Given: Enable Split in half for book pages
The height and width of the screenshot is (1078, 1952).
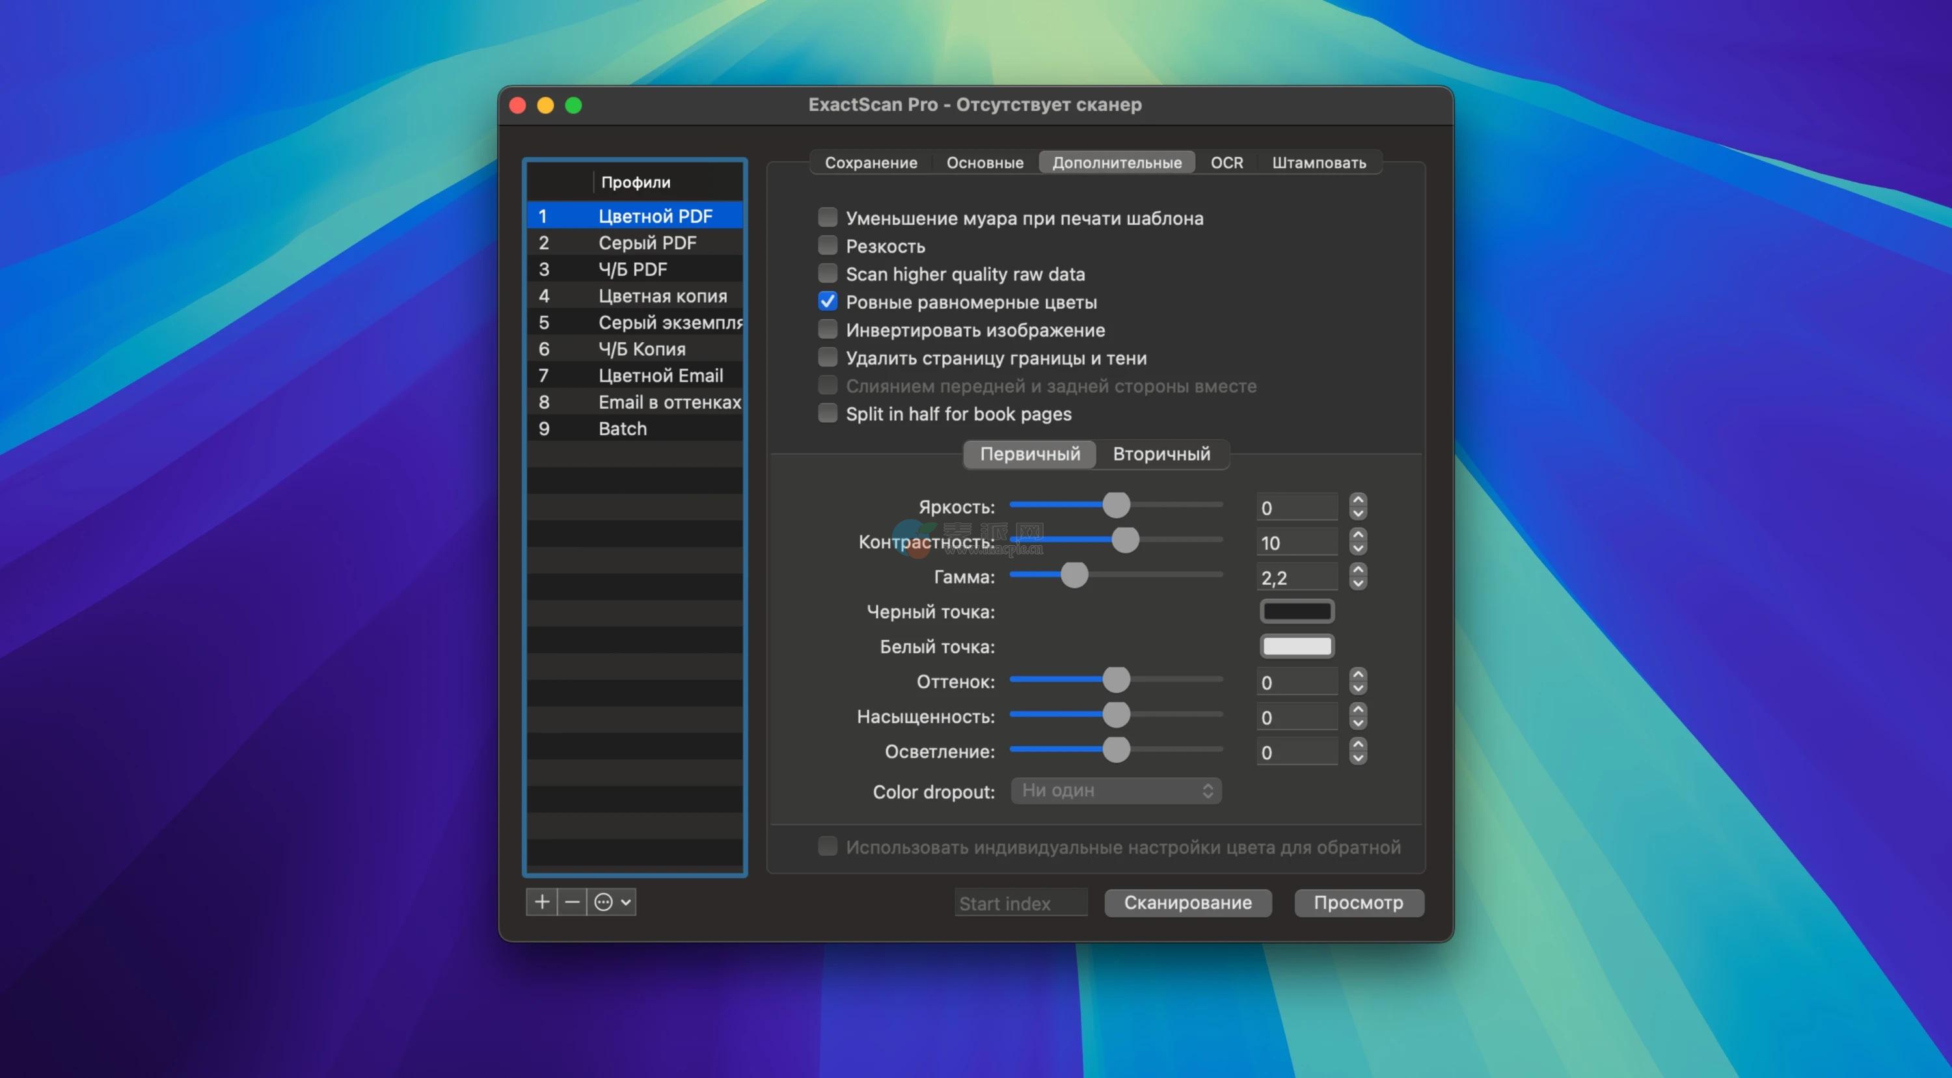Looking at the screenshot, I should point(828,414).
